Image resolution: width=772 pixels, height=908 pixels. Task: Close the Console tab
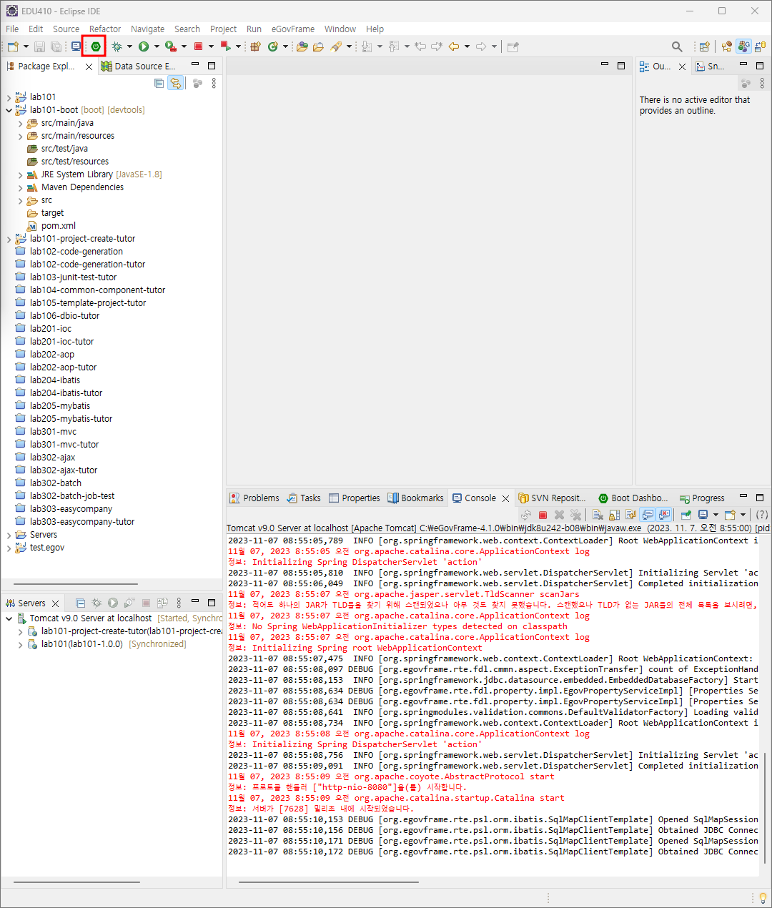[x=505, y=498]
